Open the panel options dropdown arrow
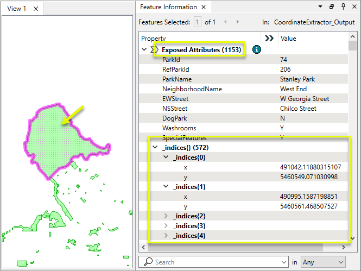 [320, 7]
